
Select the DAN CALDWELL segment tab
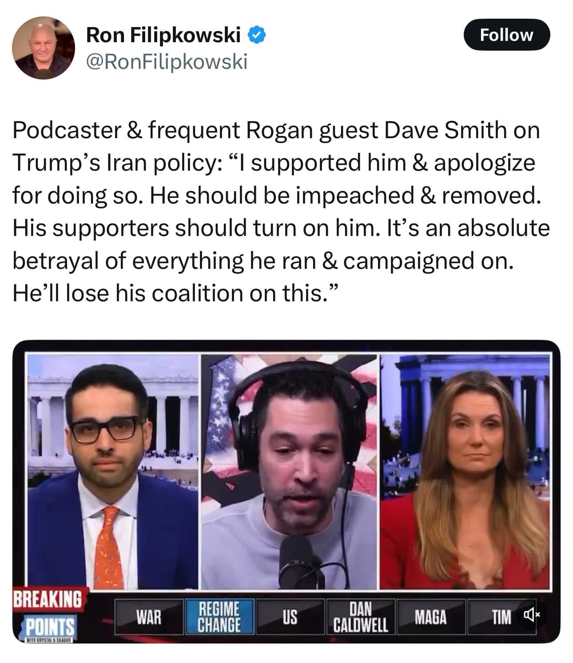pyautogui.click(x=361, y=617)
